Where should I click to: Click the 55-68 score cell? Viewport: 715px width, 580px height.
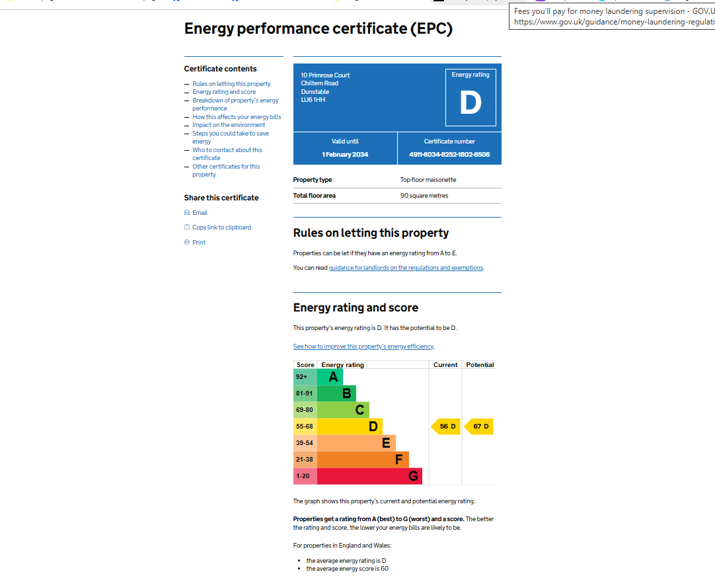(x=305, y=426)
